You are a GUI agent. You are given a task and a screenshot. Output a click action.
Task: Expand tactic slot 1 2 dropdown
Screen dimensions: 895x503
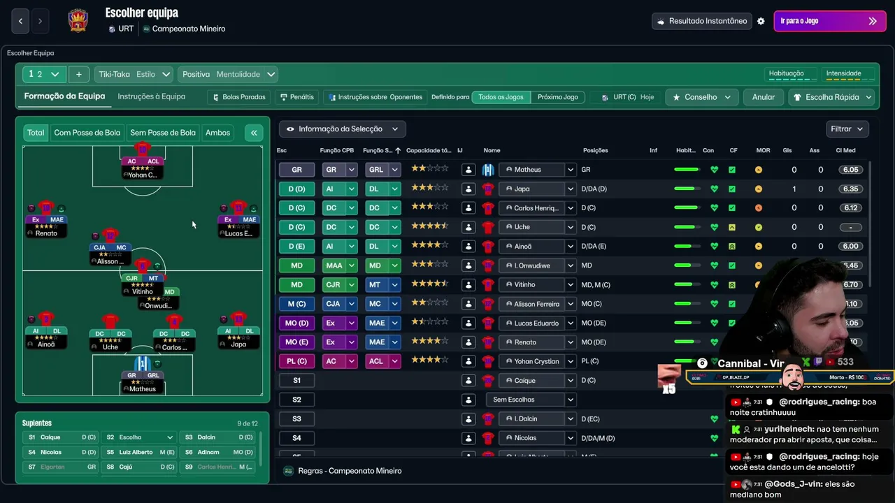coord(44,74)
